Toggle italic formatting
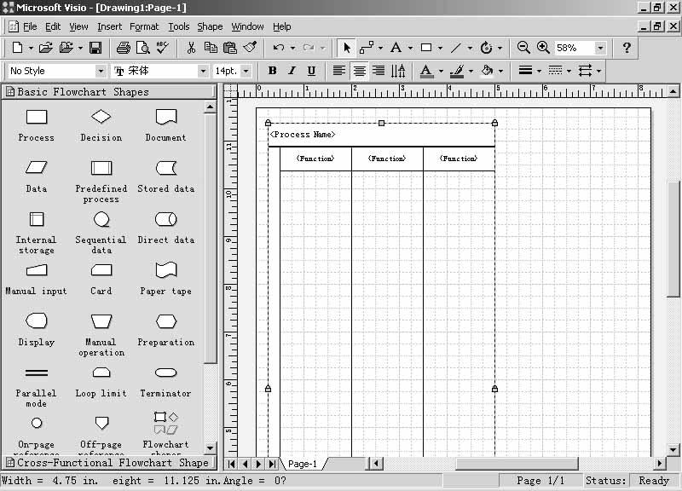 tap(292, 71)
